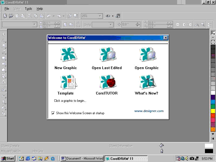Viewport: 216px width, 162px height.
Task: Select the Text tool (A)
Action: 4,82
